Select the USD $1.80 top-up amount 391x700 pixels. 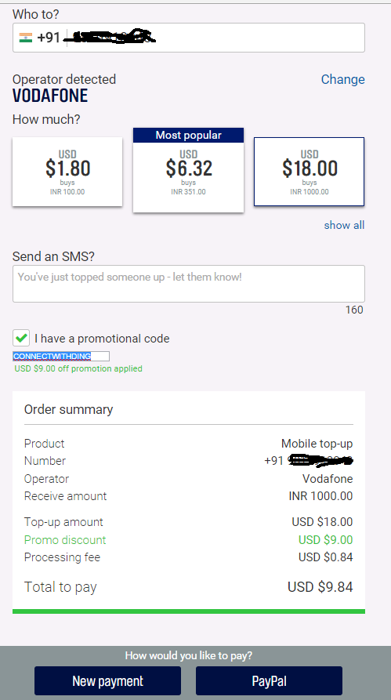point(67,172)
